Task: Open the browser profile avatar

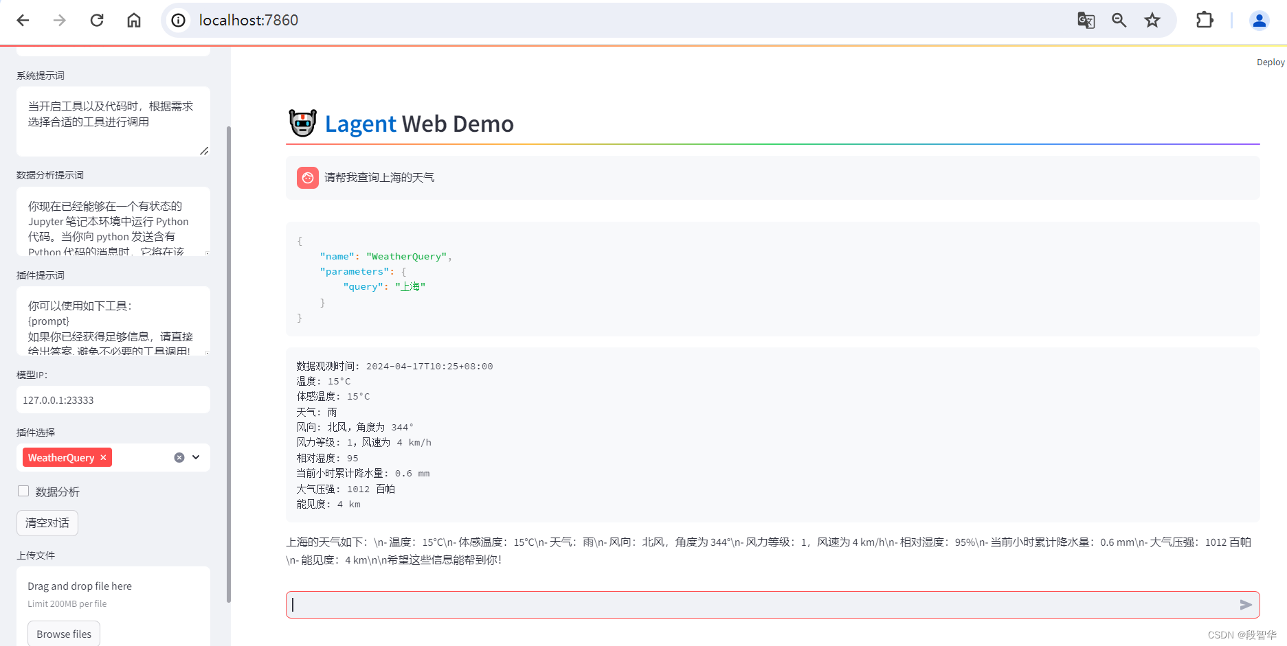Action: (1259, 21)
